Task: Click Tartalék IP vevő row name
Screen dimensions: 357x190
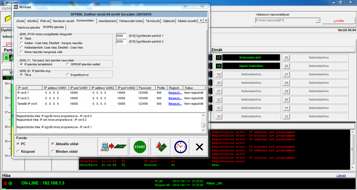Action: 27,104
